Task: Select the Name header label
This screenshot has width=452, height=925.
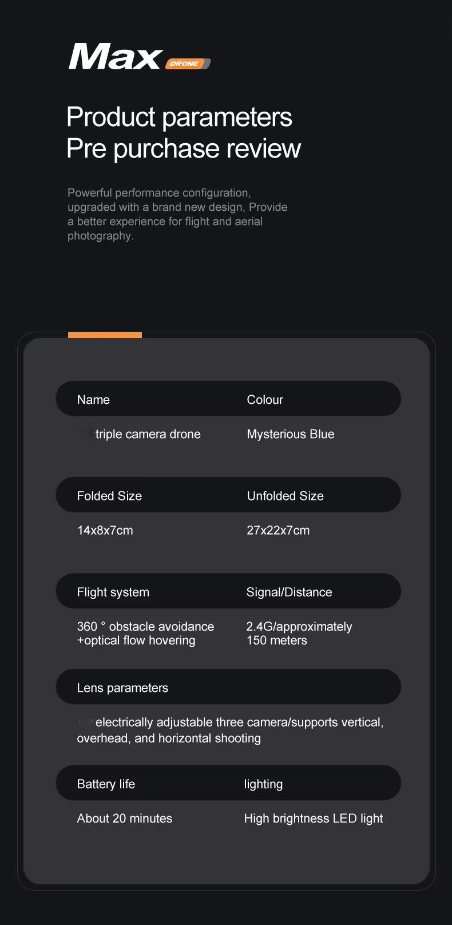Action: tap(93, 400)
